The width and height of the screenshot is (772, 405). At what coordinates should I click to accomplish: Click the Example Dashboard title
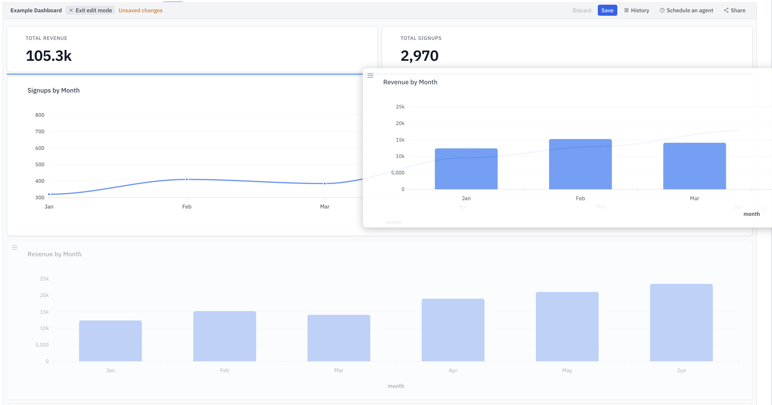(x=36, y=10)
